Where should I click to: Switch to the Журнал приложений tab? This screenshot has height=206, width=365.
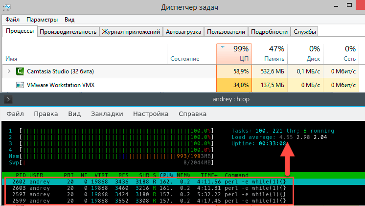tap(131, 32)
